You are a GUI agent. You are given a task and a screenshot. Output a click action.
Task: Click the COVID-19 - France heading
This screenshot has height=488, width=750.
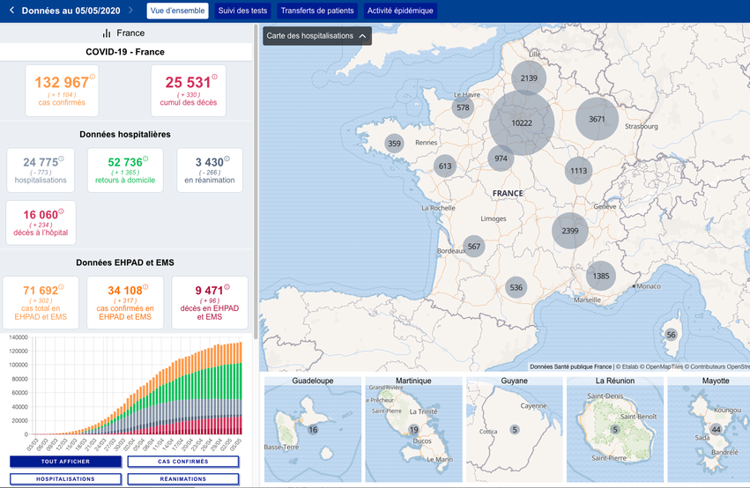[125, 52]
